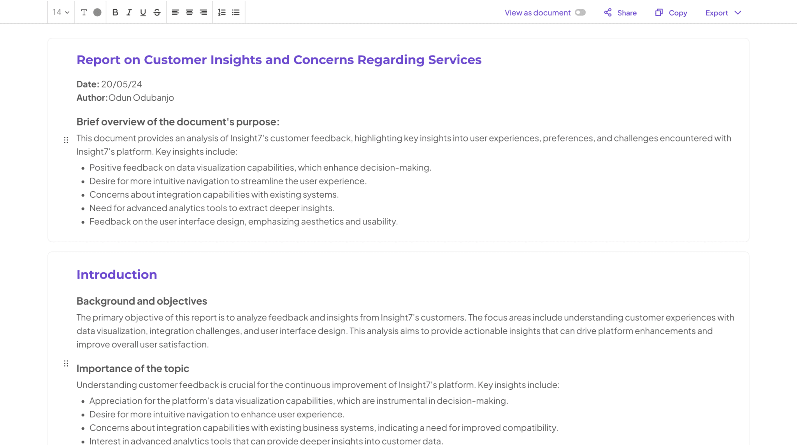Image resolution: width=797 pixels, height=445 pixels.
Task: Click the Copy icon
Action: tap(658, 12)
